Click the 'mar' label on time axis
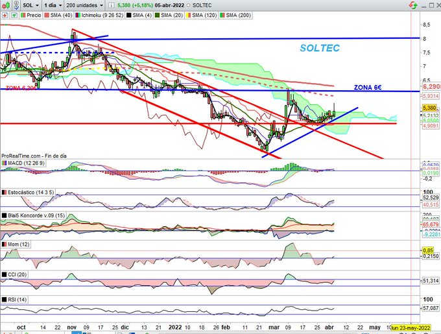 [x=274, y=328]
